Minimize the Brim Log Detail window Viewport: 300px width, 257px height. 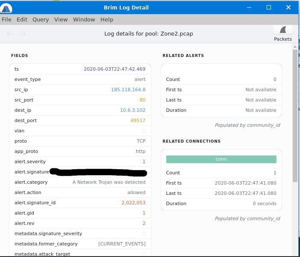point(249,7)
